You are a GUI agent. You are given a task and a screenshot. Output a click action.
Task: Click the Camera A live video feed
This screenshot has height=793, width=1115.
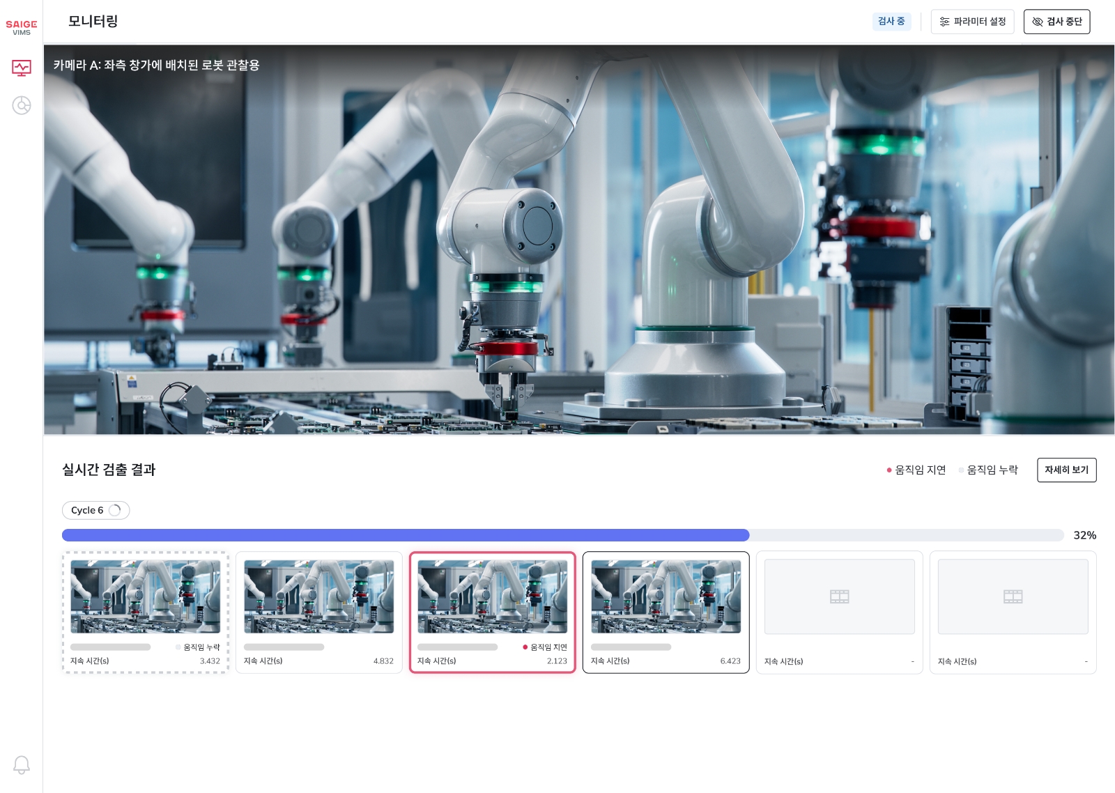(578, 240)
